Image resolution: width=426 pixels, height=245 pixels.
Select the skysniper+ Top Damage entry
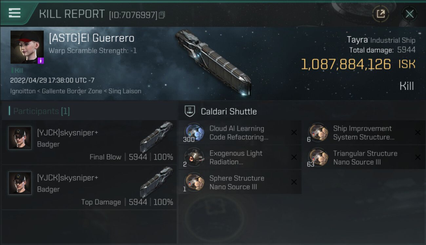pyautogui.click(x=89, y=187)
